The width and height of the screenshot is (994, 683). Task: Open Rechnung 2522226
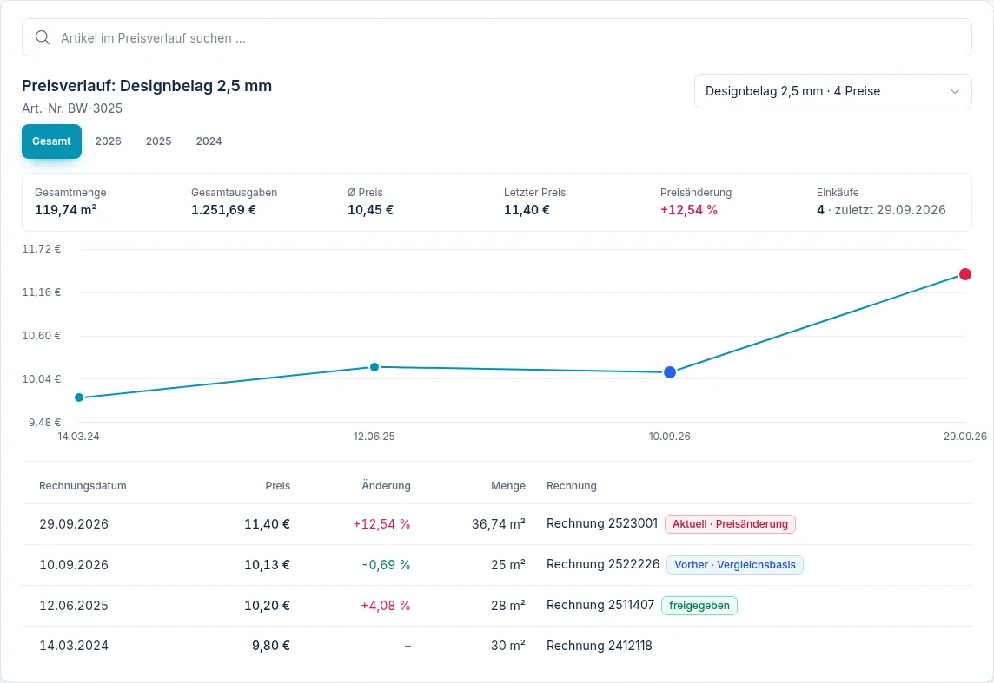tap(603, 564)
